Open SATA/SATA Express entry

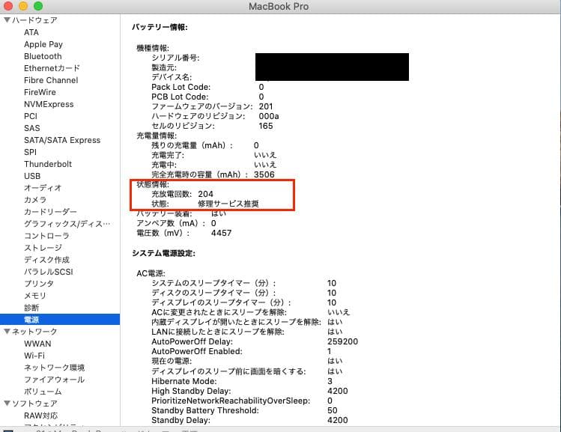[x=62, y=140]
